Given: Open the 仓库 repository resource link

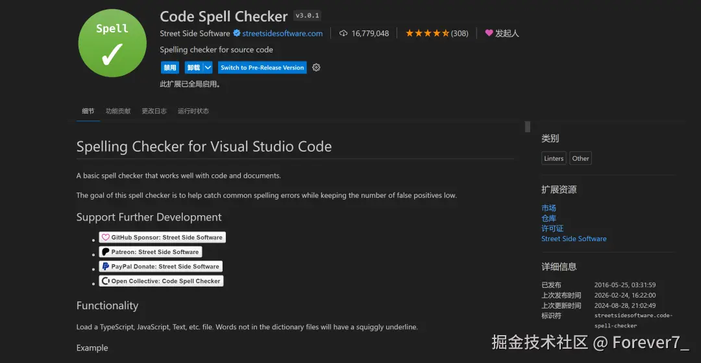Looking at the screenshot, I should pyautogui.click(x=548, y=218).
